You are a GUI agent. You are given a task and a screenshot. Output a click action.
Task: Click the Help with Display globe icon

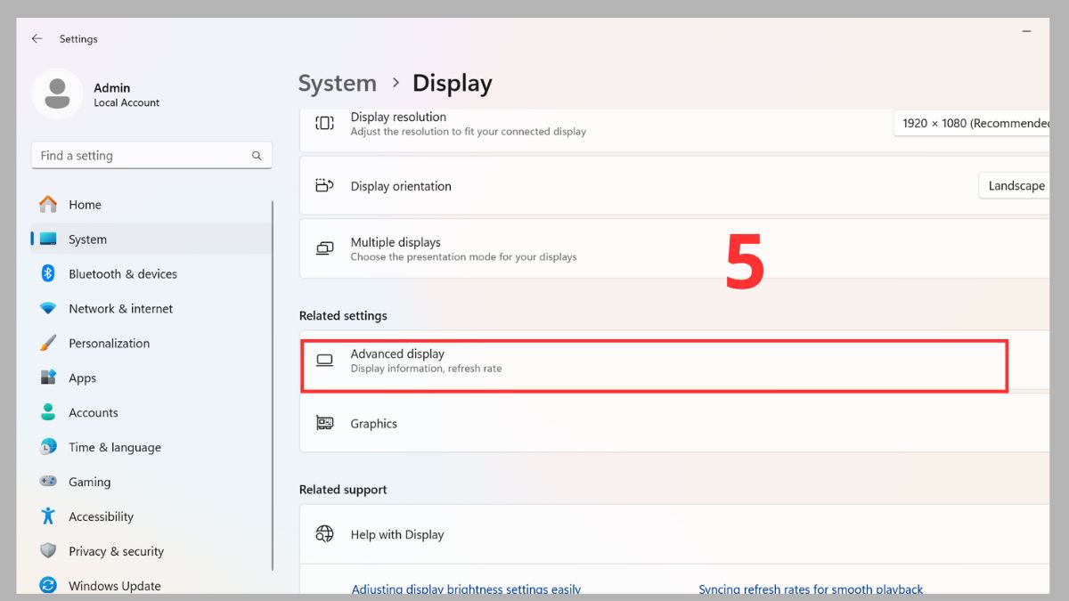coord(324,534)
